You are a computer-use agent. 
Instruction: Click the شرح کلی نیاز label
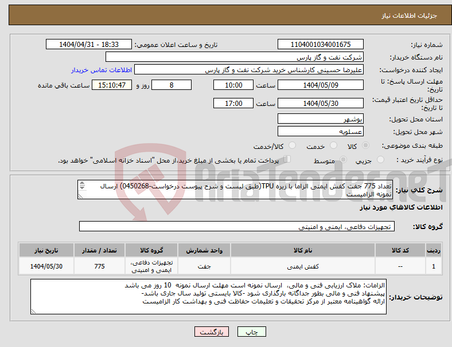tap(419, 190)
